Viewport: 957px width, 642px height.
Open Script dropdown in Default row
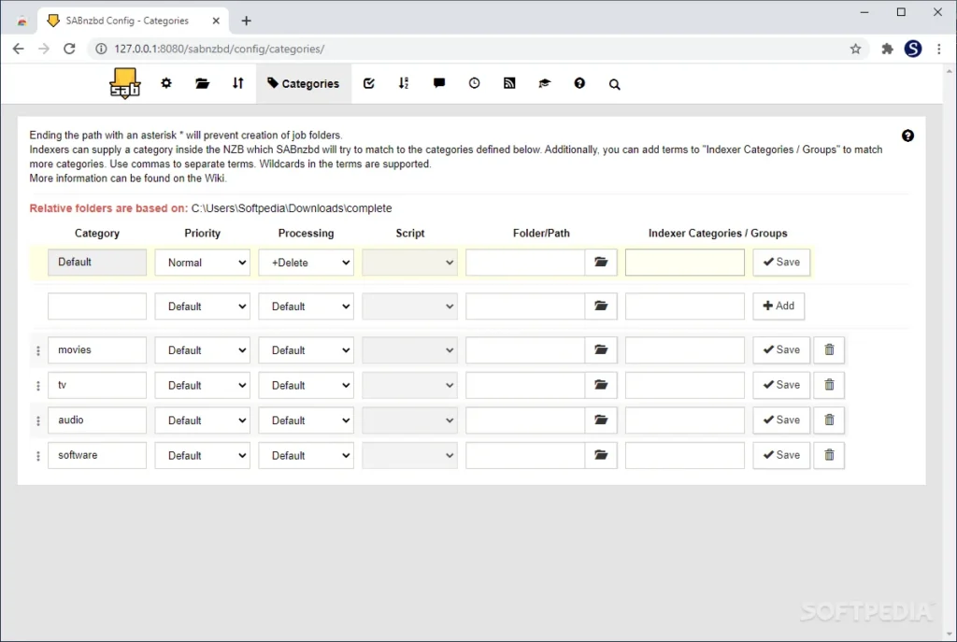[x=409, y=263]
